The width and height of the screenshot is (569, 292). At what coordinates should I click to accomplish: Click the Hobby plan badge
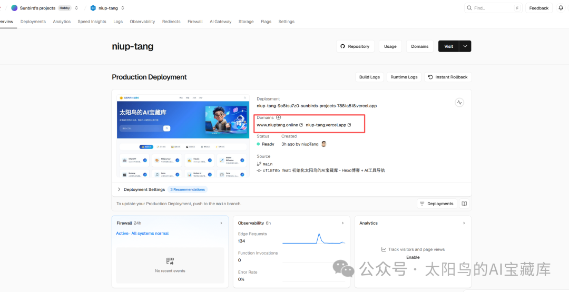click(x=65, y=8)
